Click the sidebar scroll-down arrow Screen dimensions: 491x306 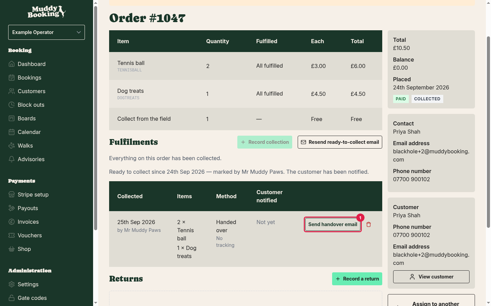point(95,303)
